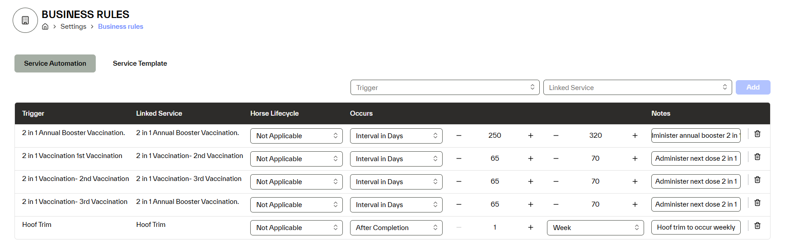This screenshot has height=244, width=785.
Task: Click the Add button
Action: pyautogui.click(x=752, y=87)
